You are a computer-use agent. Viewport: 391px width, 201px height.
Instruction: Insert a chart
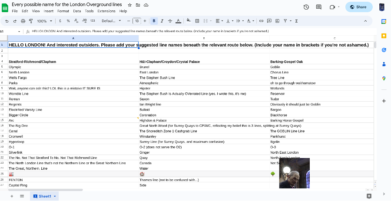coord(277,21)
